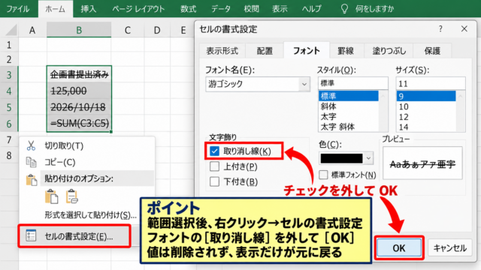The width and height of the screenshot is (481, 270).
Task: Switch to the 罫線 dialog tab
Action: 346,51
